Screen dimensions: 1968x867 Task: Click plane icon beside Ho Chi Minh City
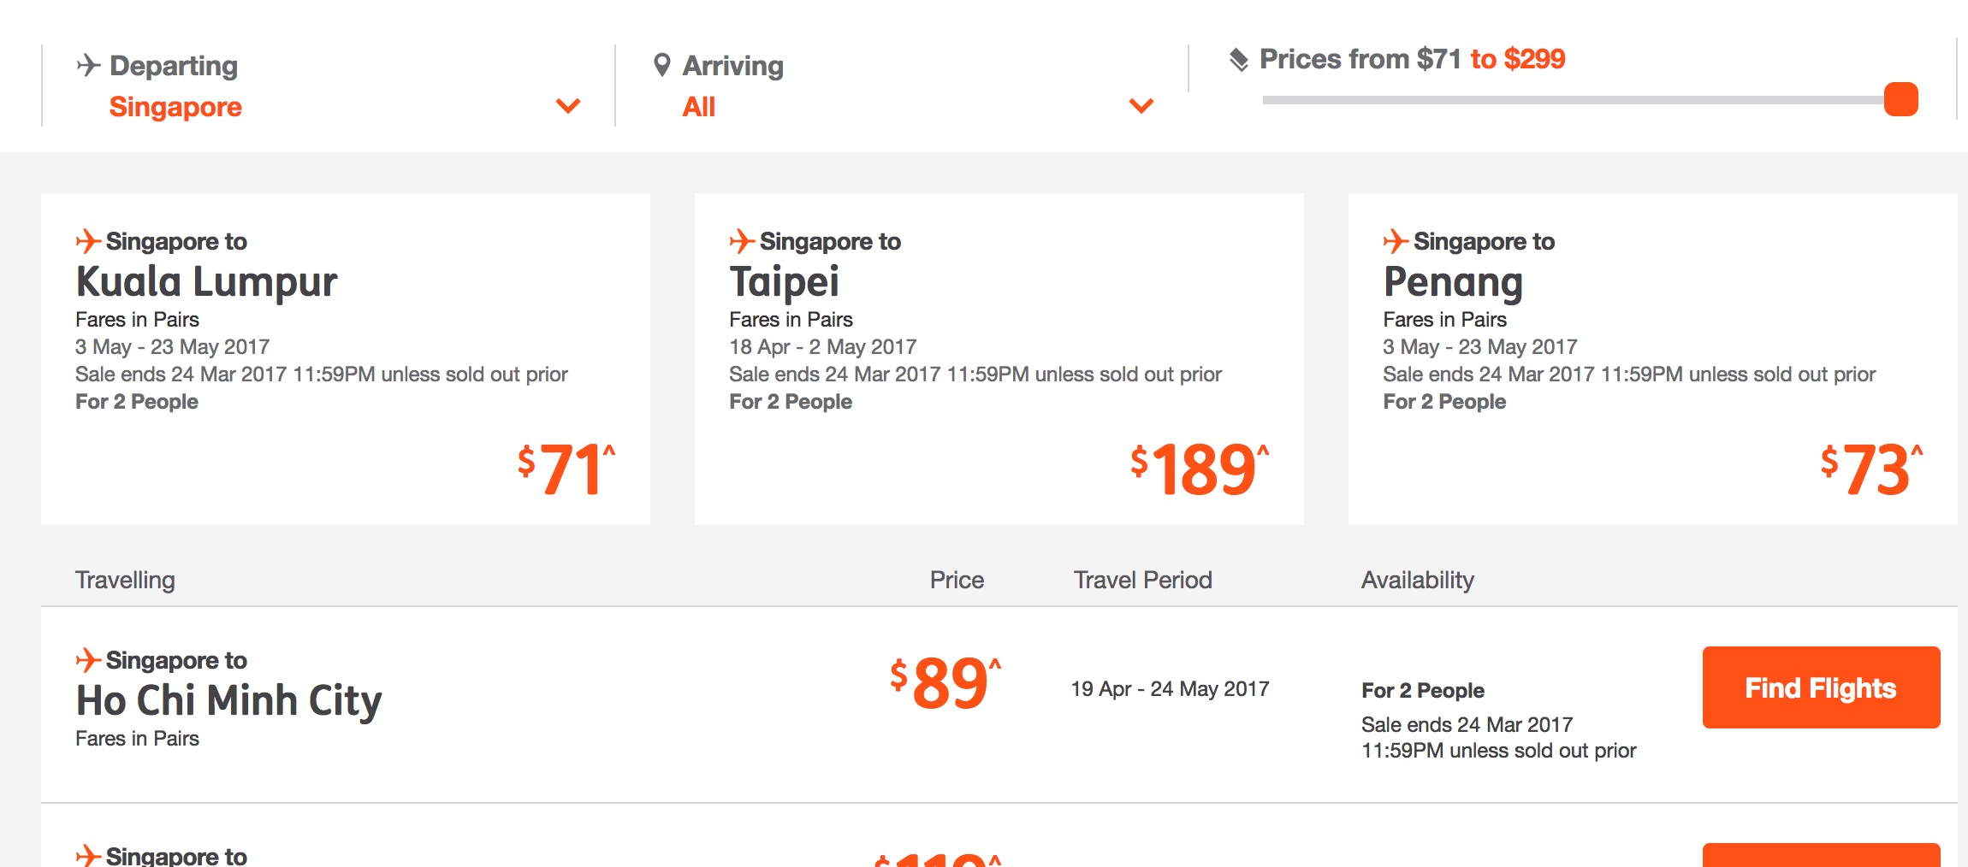[87, 660]
